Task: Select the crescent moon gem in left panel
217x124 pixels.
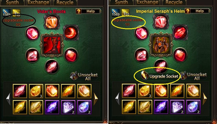Action: click(71, 33)
